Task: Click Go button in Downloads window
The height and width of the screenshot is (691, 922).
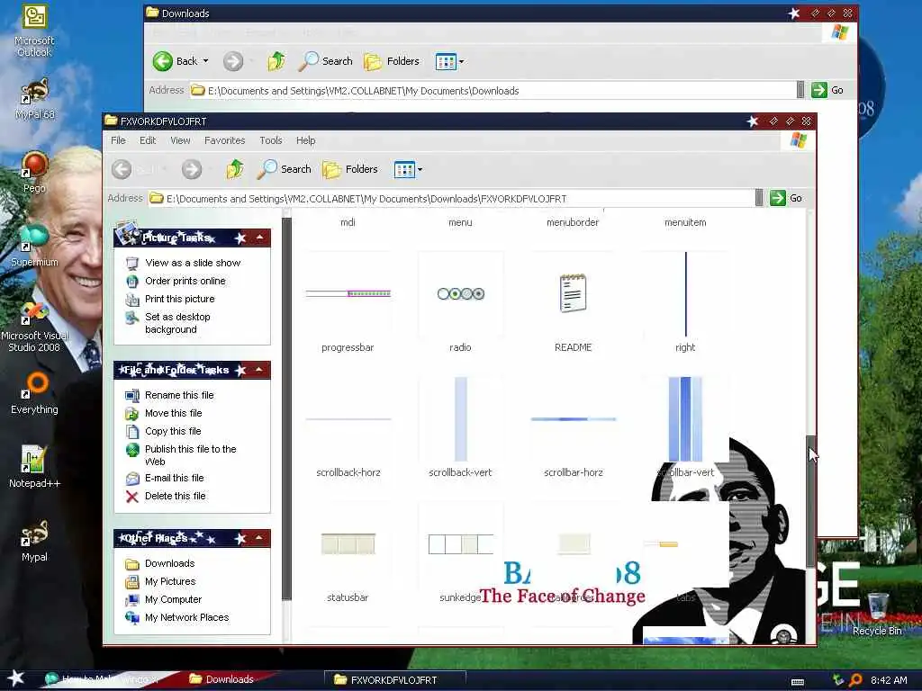Action: click(827, 90)
